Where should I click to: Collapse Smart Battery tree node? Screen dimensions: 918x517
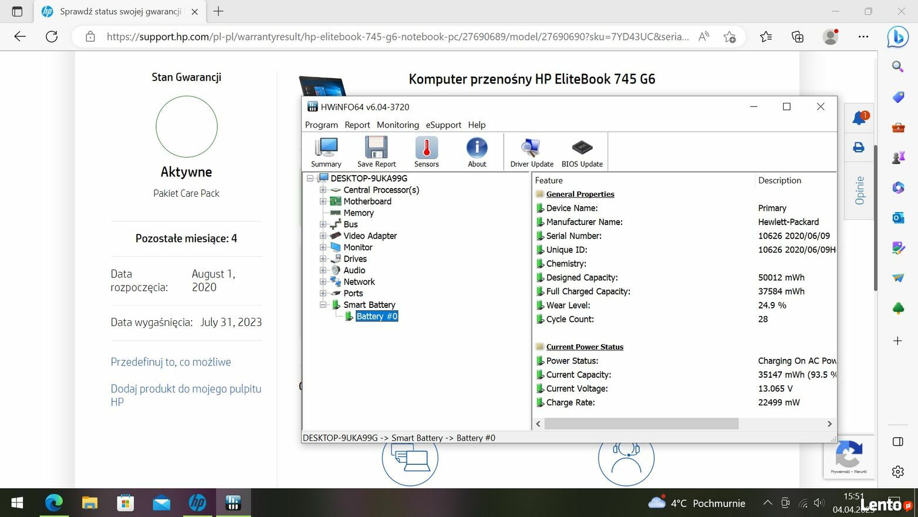pos(323,304)
